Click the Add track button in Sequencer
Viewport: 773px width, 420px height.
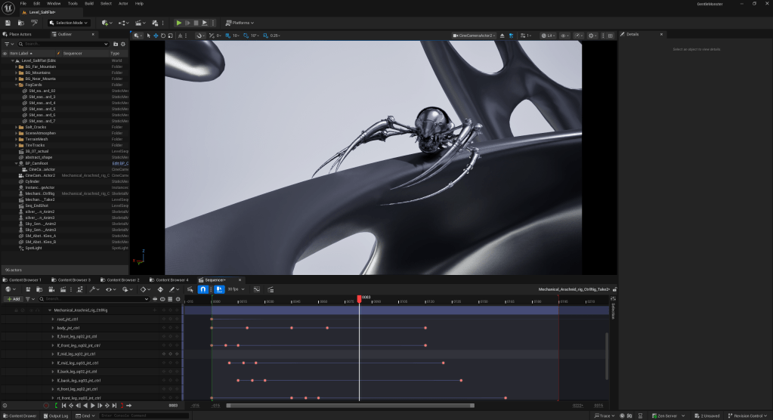pos(14,299)
